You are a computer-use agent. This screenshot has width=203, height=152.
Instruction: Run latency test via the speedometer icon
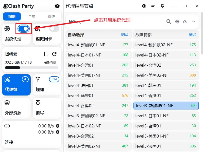click(x=185, y=22)
